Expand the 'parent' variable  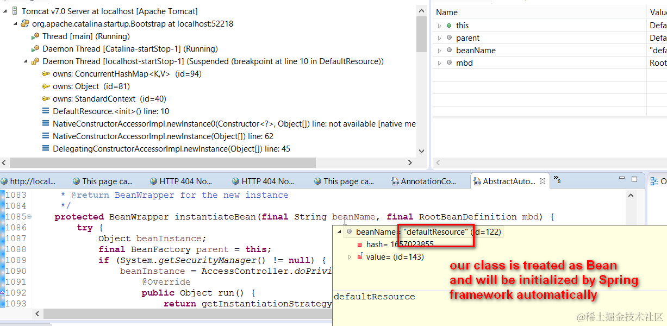(439, 38)
